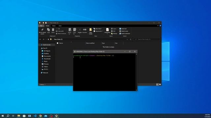This screenshot has width=211, height=118.
Task: Click History in the ribbon's Open group
Action: (114, 33)
